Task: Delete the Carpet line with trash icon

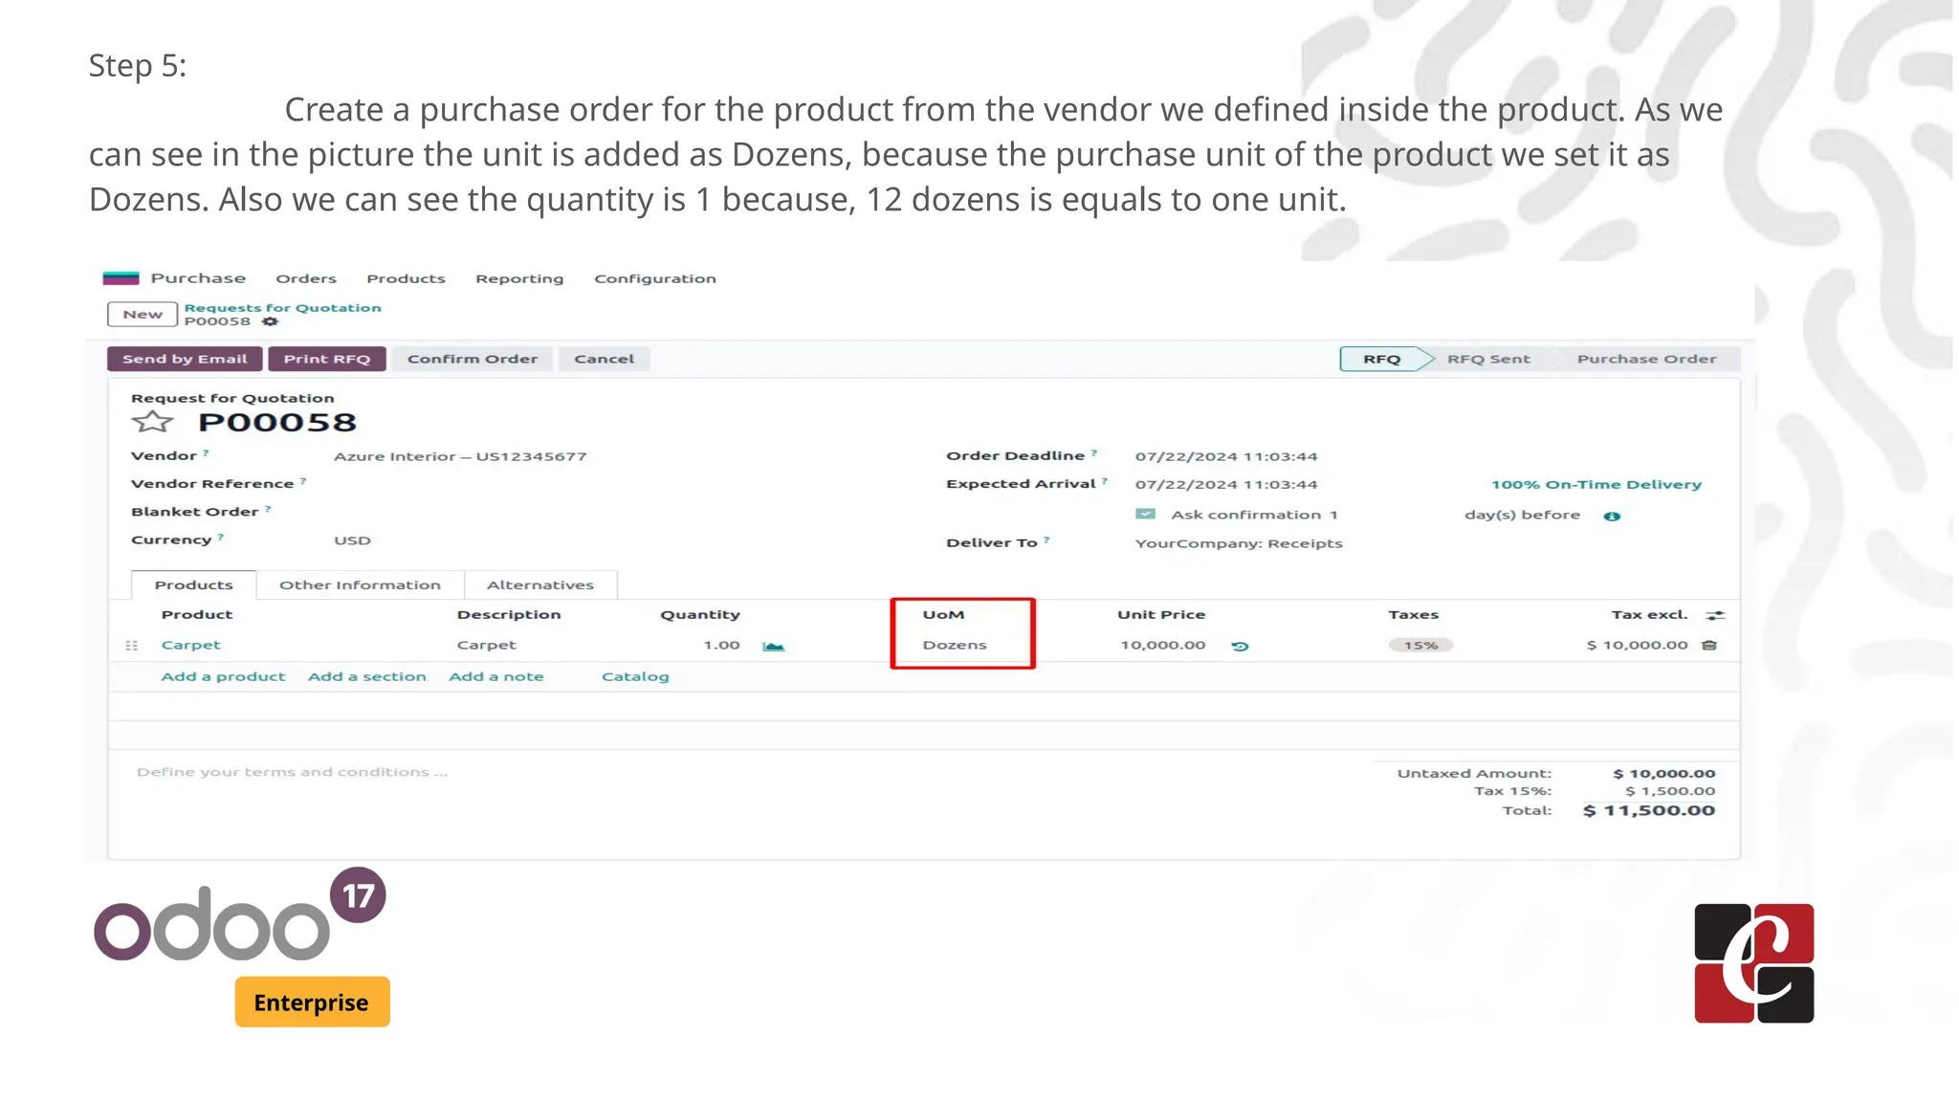Action: tap(1709, 646)
